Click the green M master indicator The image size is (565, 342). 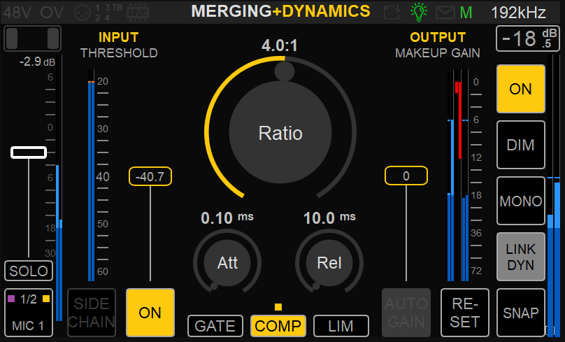coord(466,13)
